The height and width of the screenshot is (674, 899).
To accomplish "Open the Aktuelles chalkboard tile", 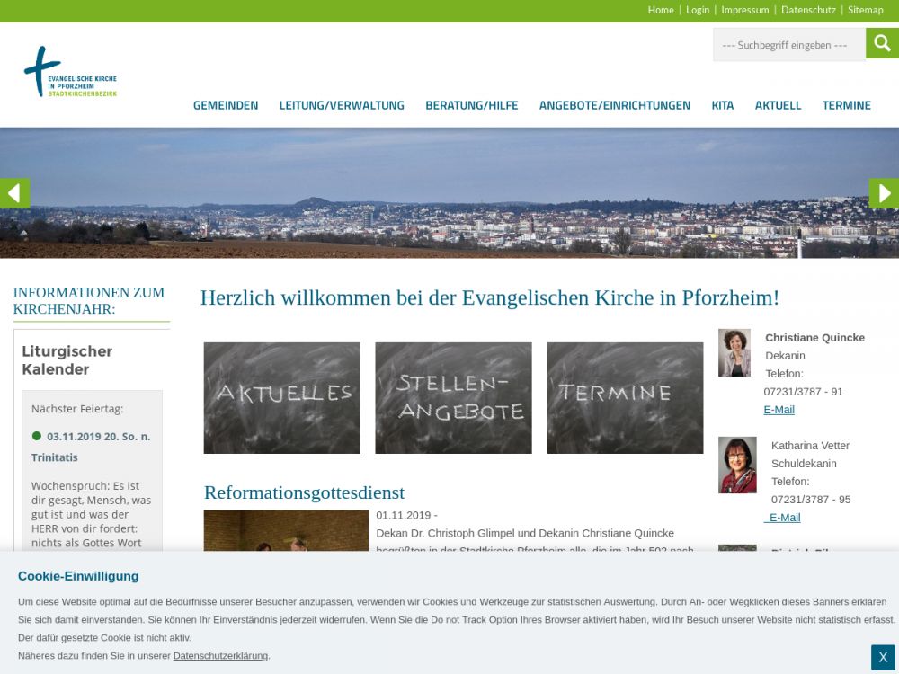I will point(281,397).
